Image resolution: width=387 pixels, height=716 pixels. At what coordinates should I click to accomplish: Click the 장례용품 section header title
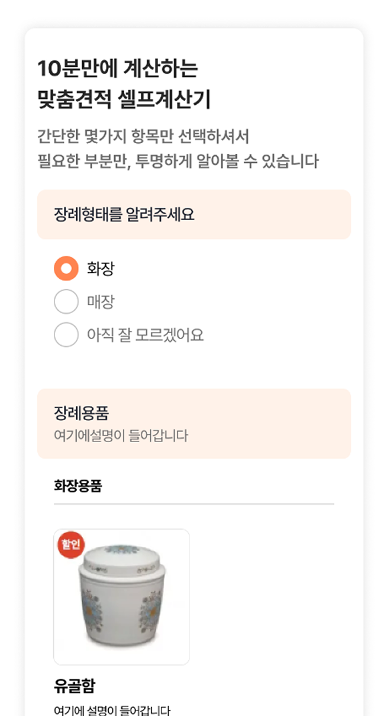pos(81,413)
